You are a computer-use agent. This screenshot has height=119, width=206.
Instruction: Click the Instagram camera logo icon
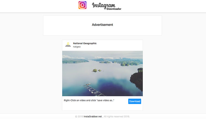(82, 5)
